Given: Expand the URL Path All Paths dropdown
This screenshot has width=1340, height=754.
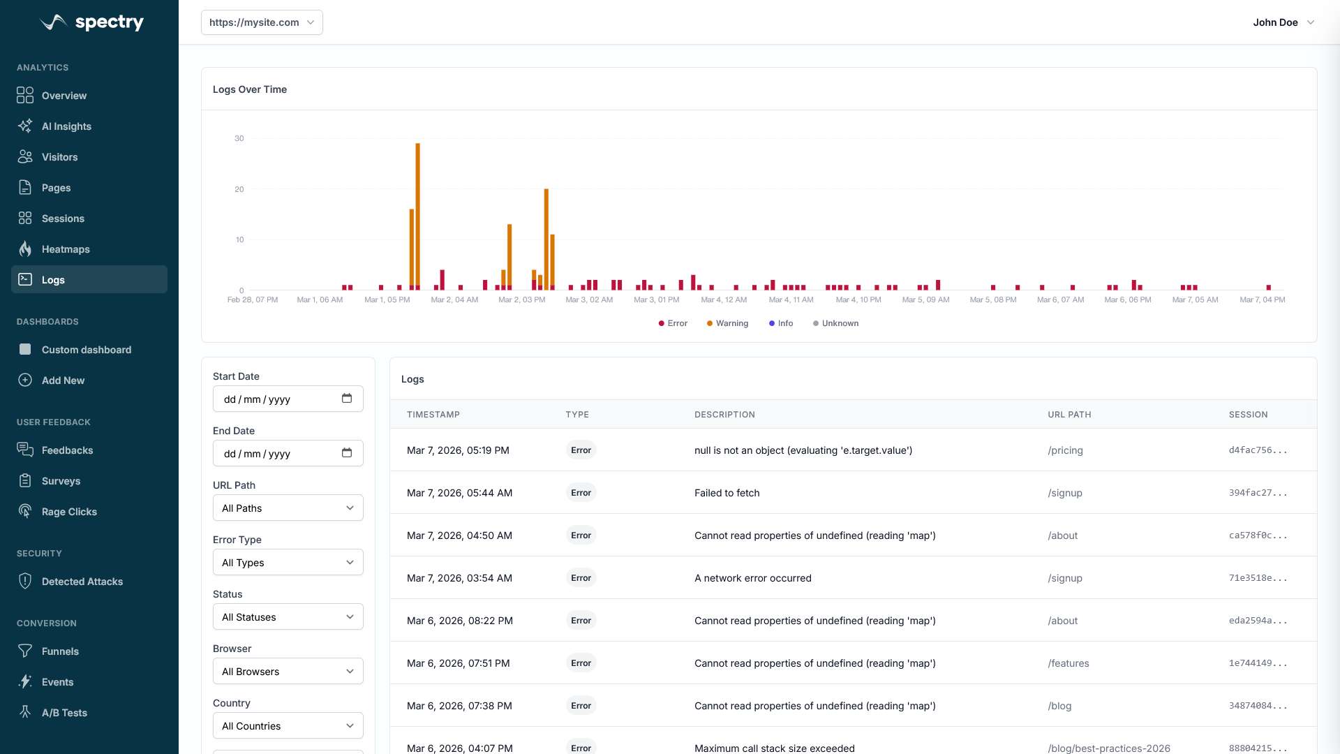Looking at the screenshot, I should click(x=288, y=508).
